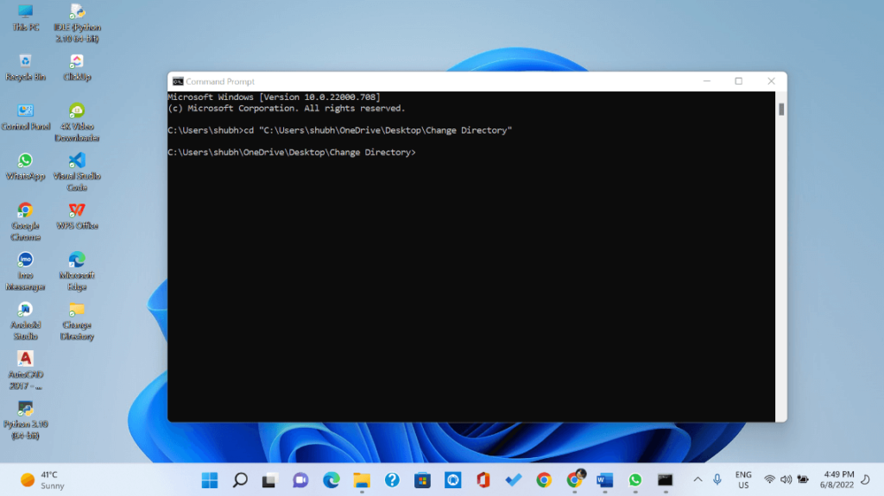Select AutoCAD 2017 desktop shortcut
This screenshot has height=496, width=884.
(25, 370)
